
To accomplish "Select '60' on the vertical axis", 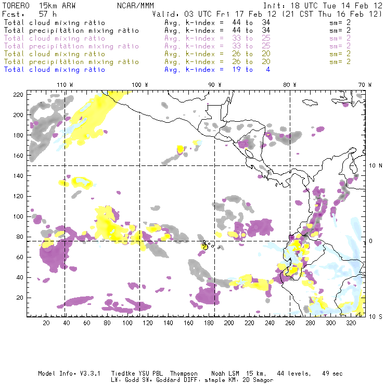I will click(x=20, y=258).
